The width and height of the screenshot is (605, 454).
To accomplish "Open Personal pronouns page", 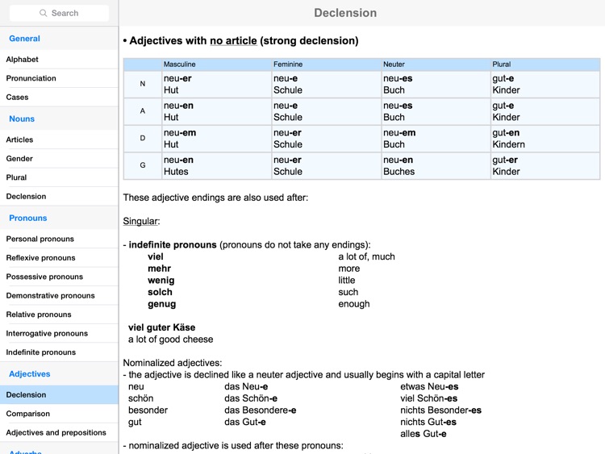I will coord(59,239).
